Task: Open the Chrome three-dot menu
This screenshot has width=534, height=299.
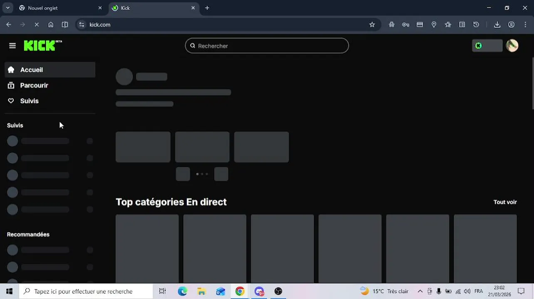Action: point(526,25)
